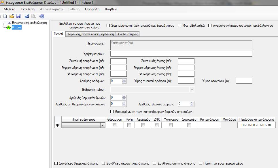The height and width of the screenshot is (168, 278).
Task: Open the Βοήθεια menu
Action: [x=111, y=9]
